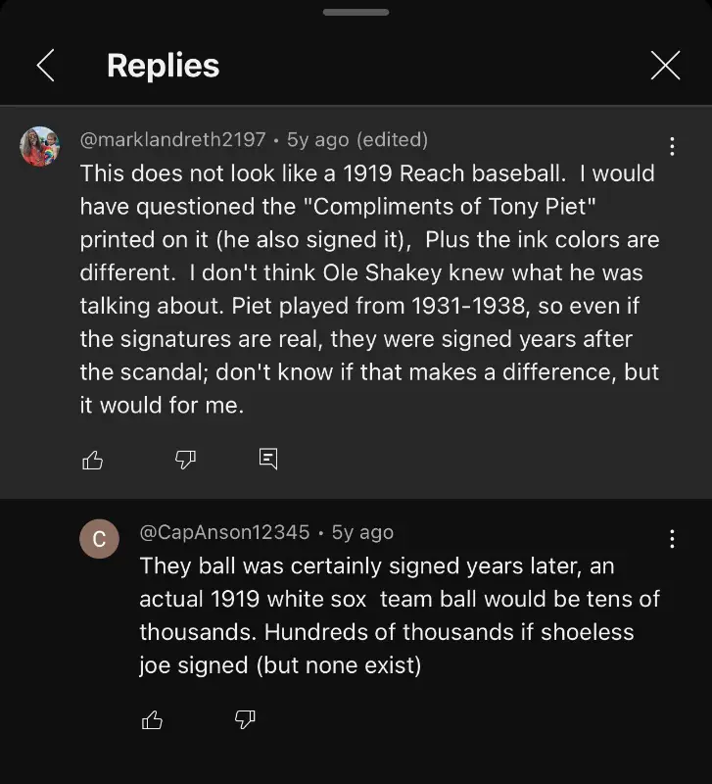Tap the Replies header title
Viewport: 712px width, 784px height.
[163, 66]
